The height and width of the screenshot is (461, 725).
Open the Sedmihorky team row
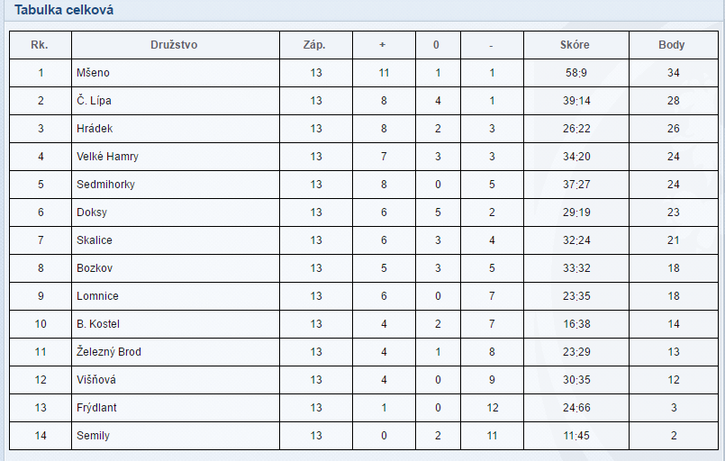click(104, 185)
